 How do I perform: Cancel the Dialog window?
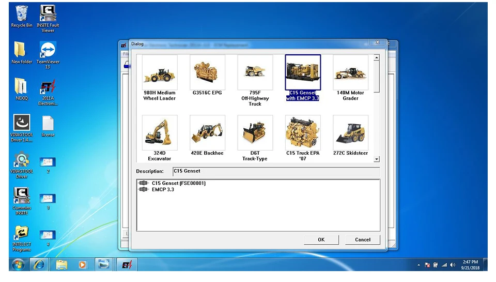pyautogui.click(x=363, y=240)
